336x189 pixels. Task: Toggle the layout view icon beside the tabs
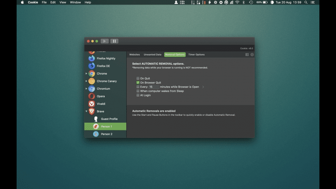pos(247,55)
